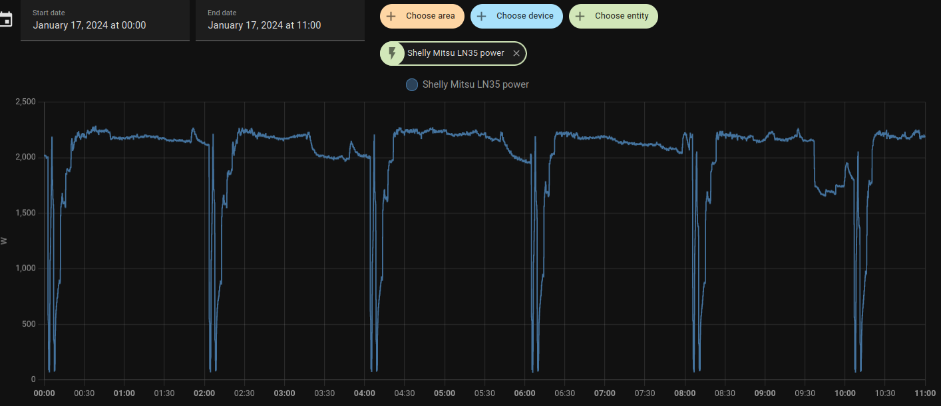
Task: Open the End date field
Action: click(280, 20)
